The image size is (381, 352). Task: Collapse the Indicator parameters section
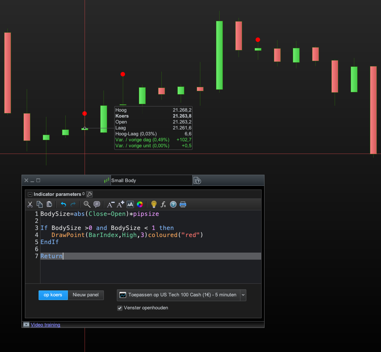coord(30,194)
